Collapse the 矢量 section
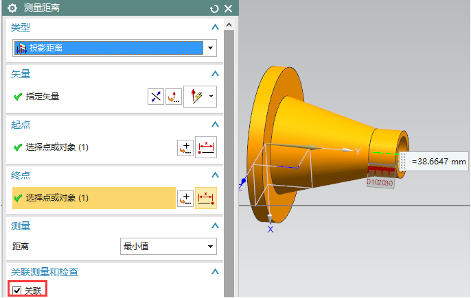 point(215,73)
